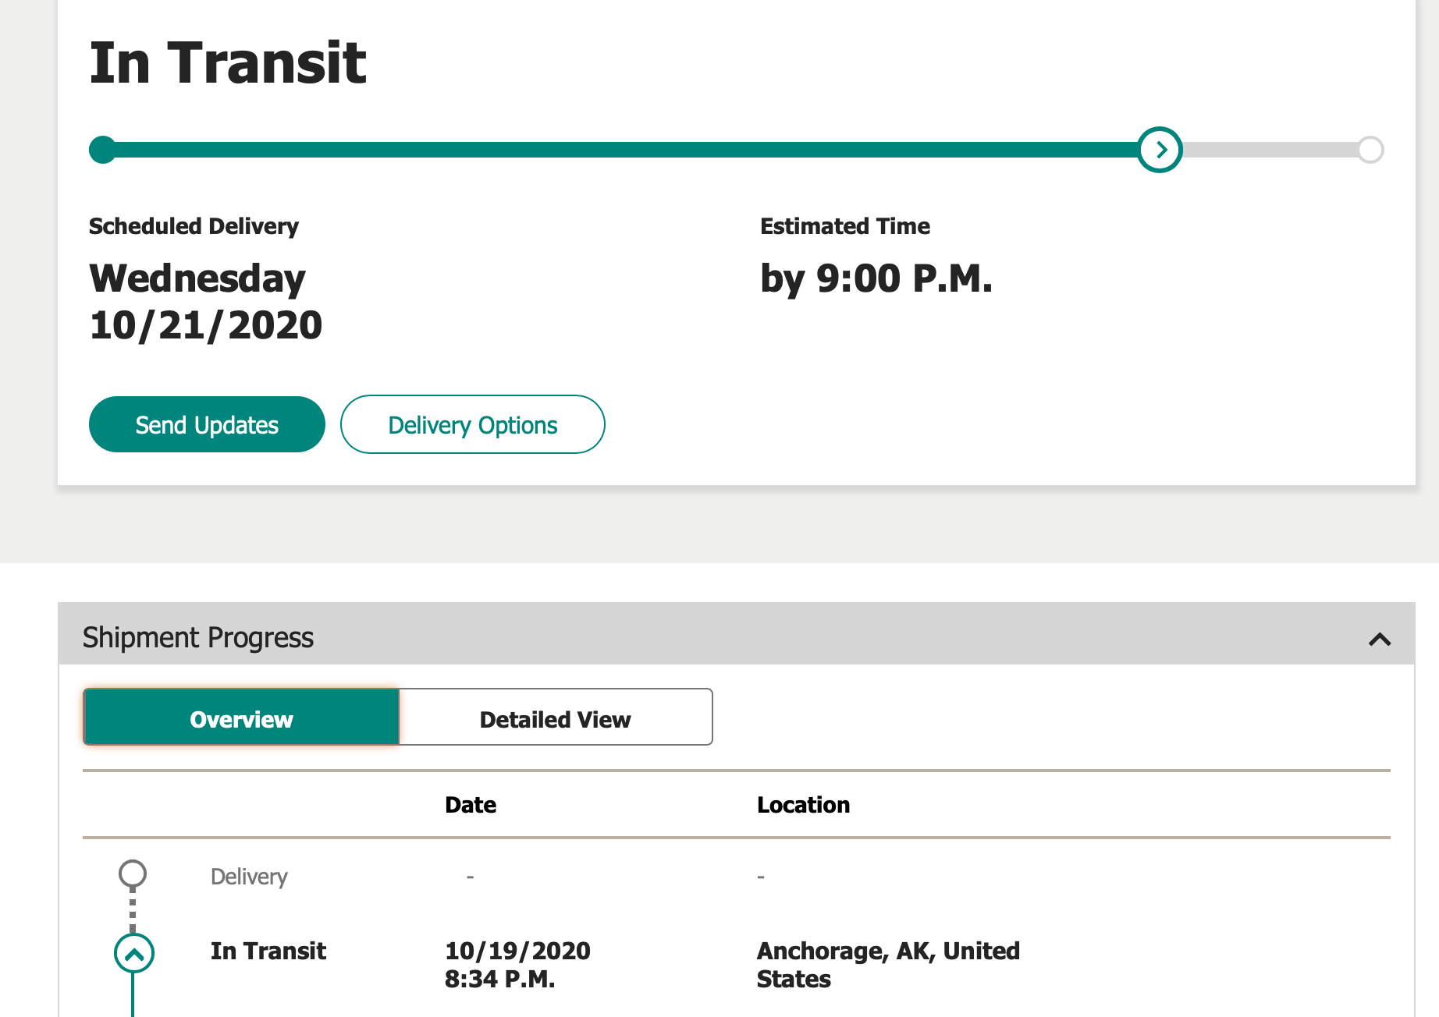Click the empty end circle of progress bar

pos(1370,150)
